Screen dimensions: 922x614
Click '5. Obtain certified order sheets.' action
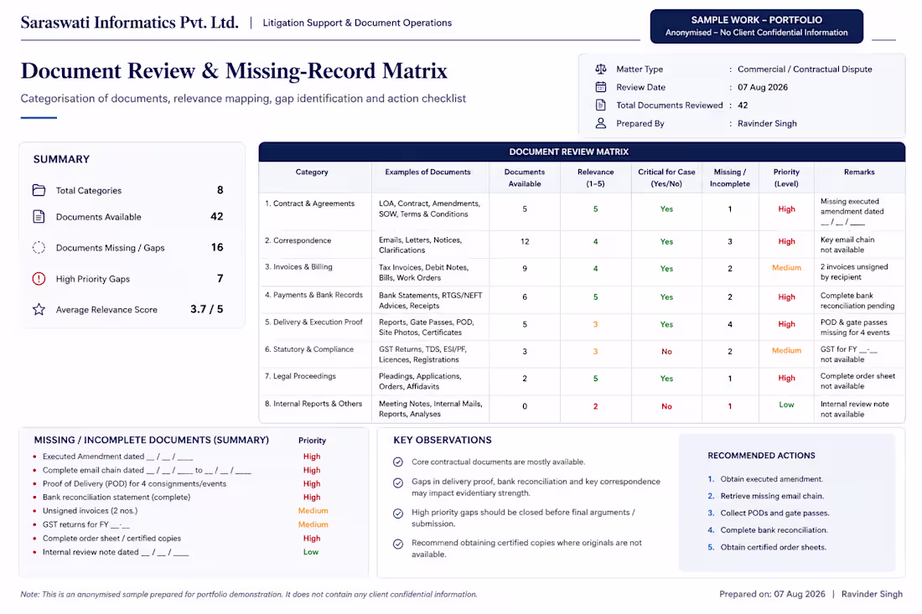767,547
